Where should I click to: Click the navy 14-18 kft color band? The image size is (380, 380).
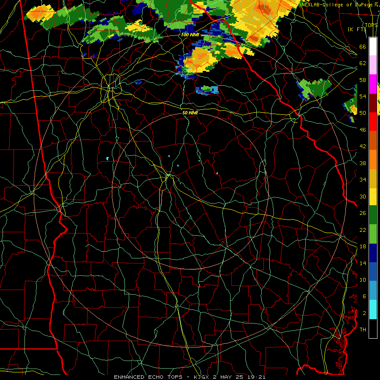[x=373, y=253]
